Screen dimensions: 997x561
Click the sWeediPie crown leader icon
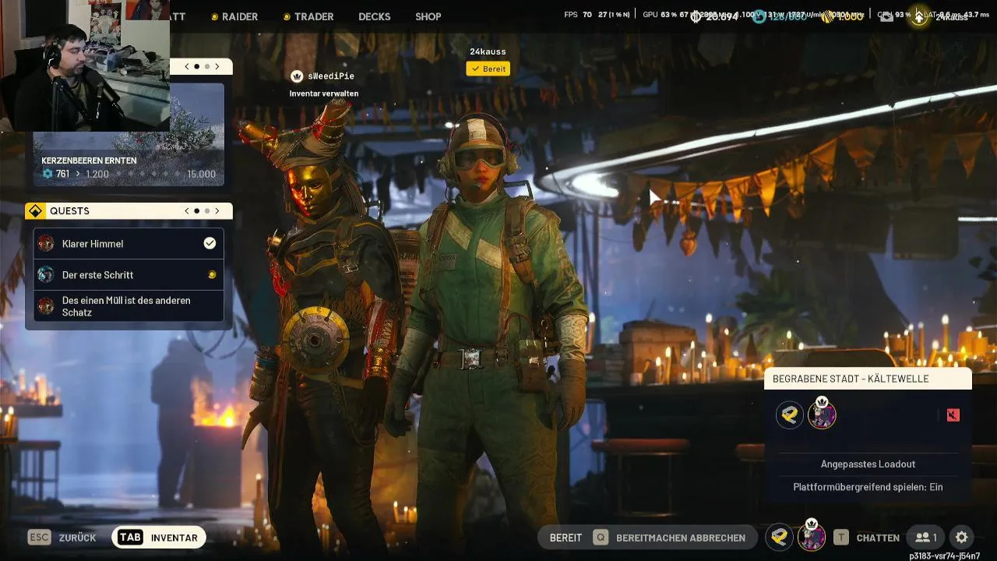[x=297, y=76]
